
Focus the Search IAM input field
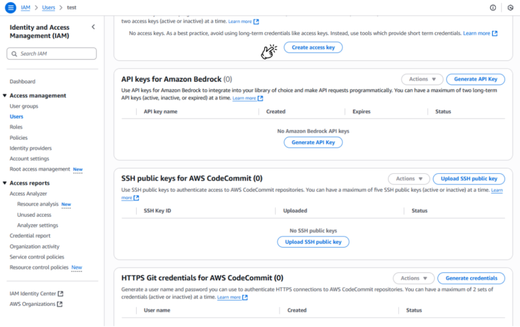tap(56, 53)
